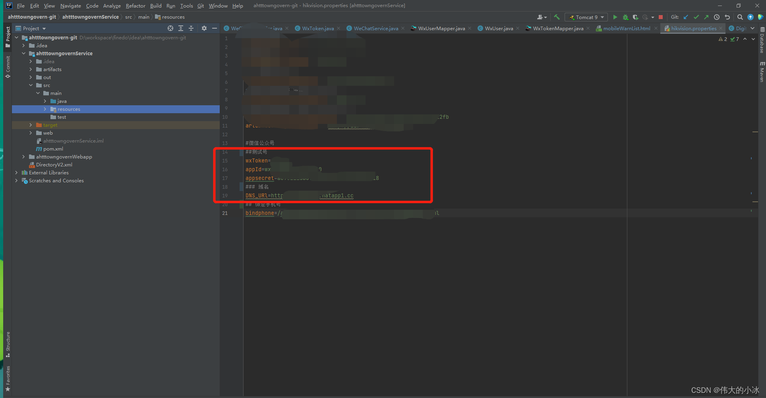Collapse the src folder
The image size is (766, 398).
click(x=31, y=85)
